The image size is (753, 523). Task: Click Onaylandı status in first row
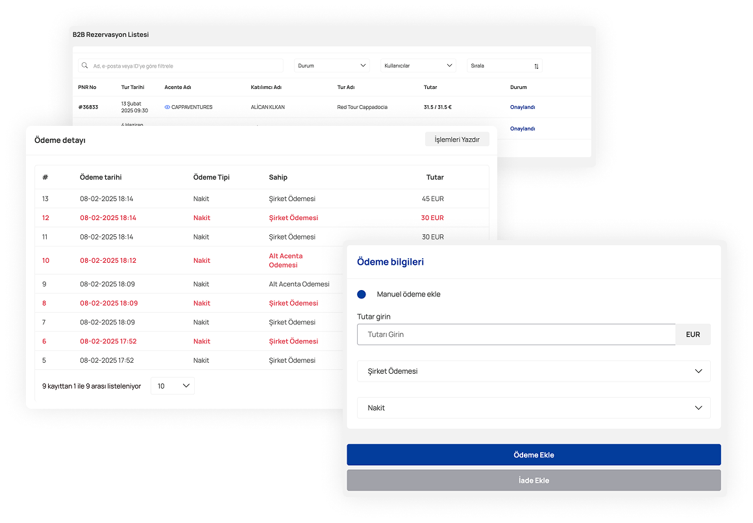523,107
